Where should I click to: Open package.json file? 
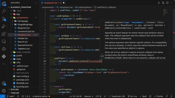coord(22,80)
